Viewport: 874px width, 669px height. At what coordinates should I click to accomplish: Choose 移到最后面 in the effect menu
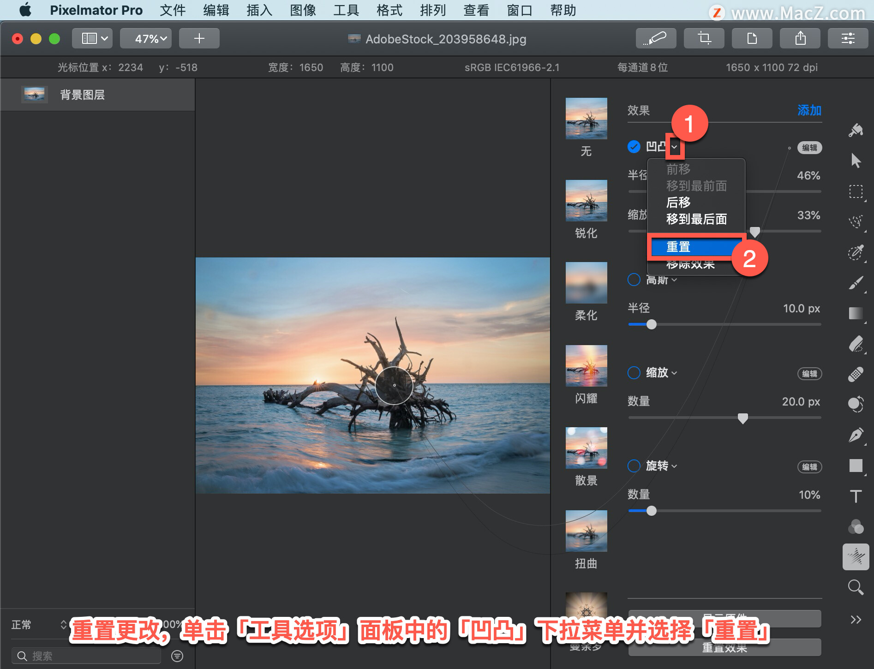(x=696, y=219)
